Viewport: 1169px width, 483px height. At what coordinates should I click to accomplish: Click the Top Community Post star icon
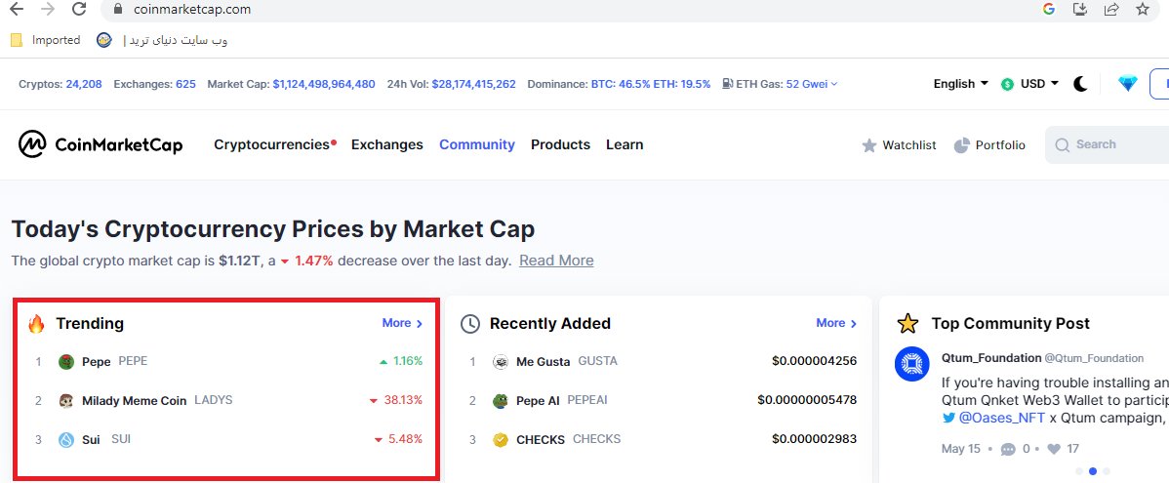pos(907,324)
